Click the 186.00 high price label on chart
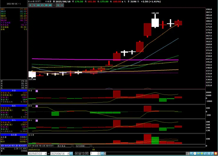218x156 pixels. tap(155, 13)
